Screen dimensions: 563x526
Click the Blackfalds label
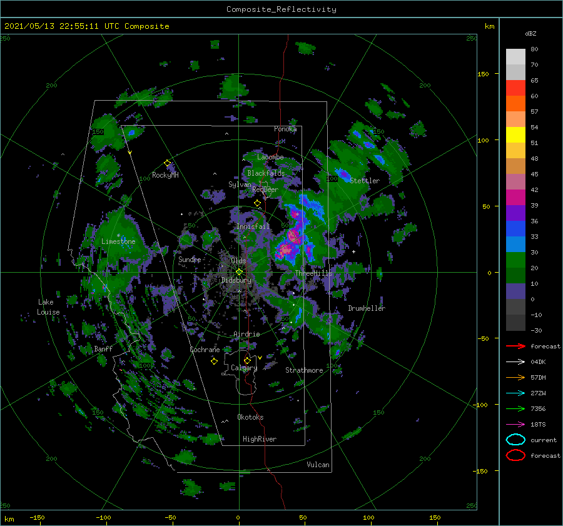[x=266, y=173]
